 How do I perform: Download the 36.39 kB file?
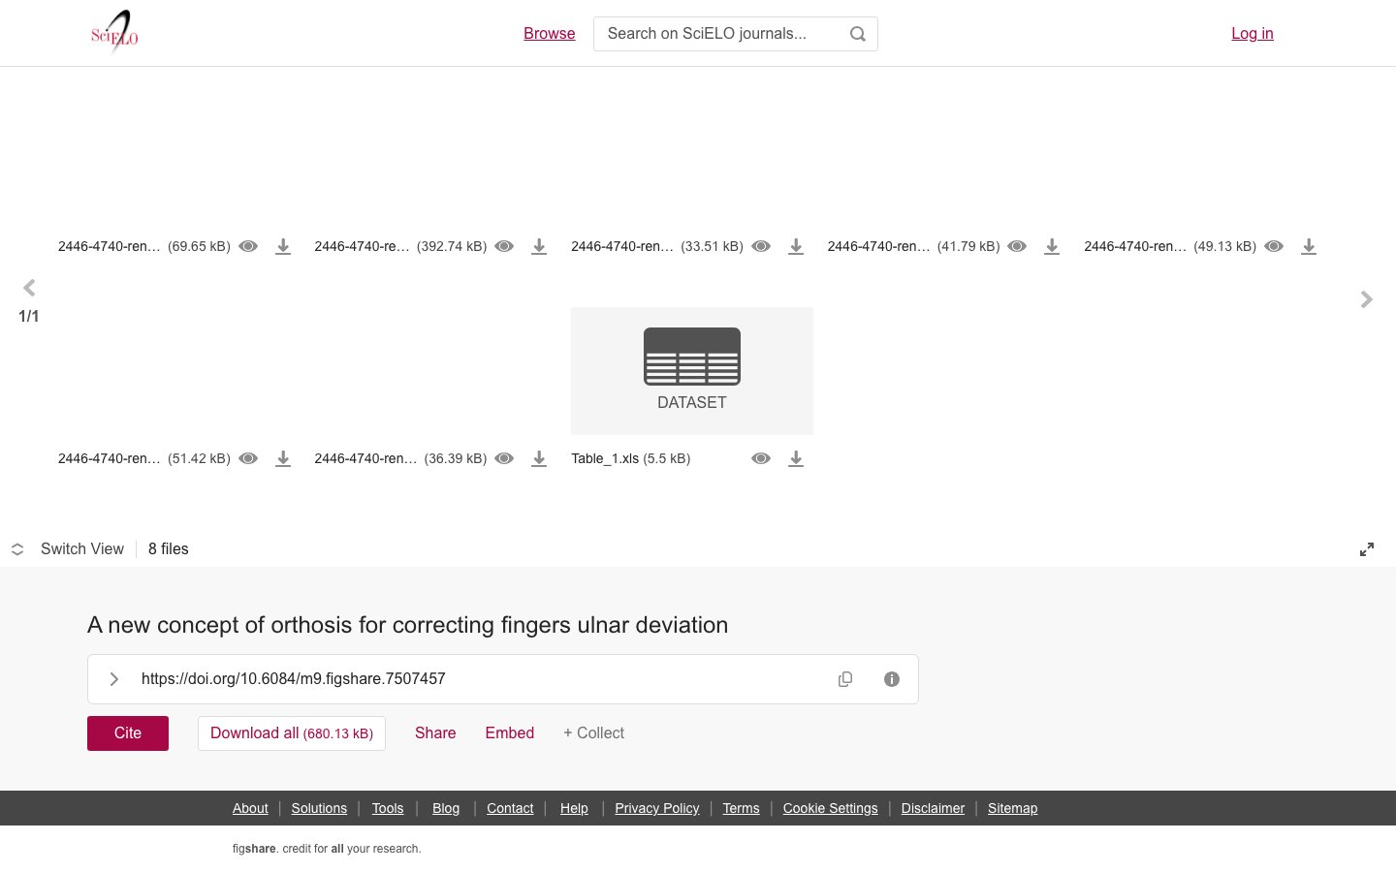pyautogui.click(x=539, y=458)
